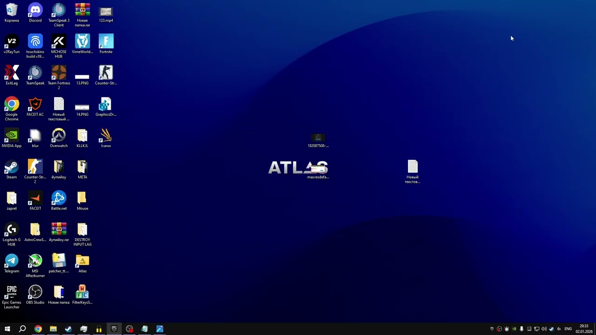
Task: Select the Battle.net desktop shortcut
Action: [x=59, y=201]
